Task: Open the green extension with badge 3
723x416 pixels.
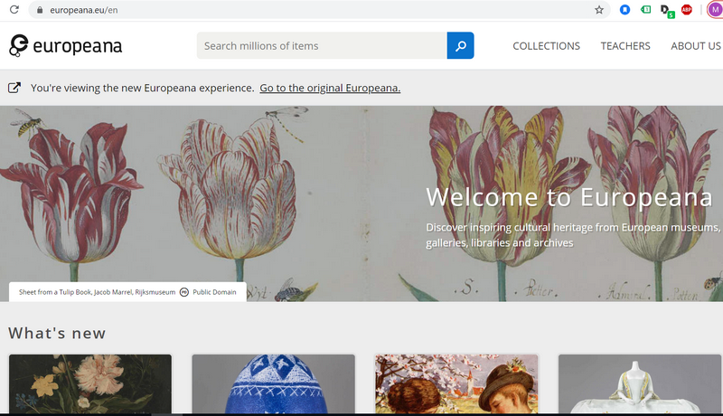Action: (x=645, y=10)
